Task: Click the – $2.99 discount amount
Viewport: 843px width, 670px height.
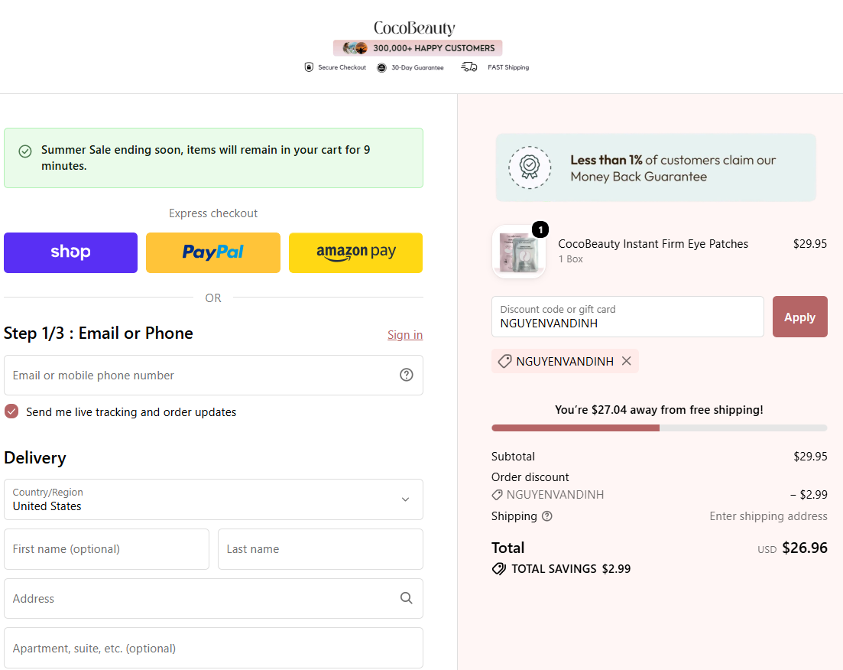Action: 809,495
